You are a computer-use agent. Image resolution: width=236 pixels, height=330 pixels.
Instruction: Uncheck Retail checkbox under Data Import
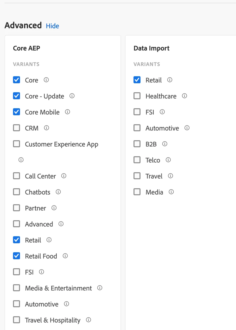click(x=137, y=80)
